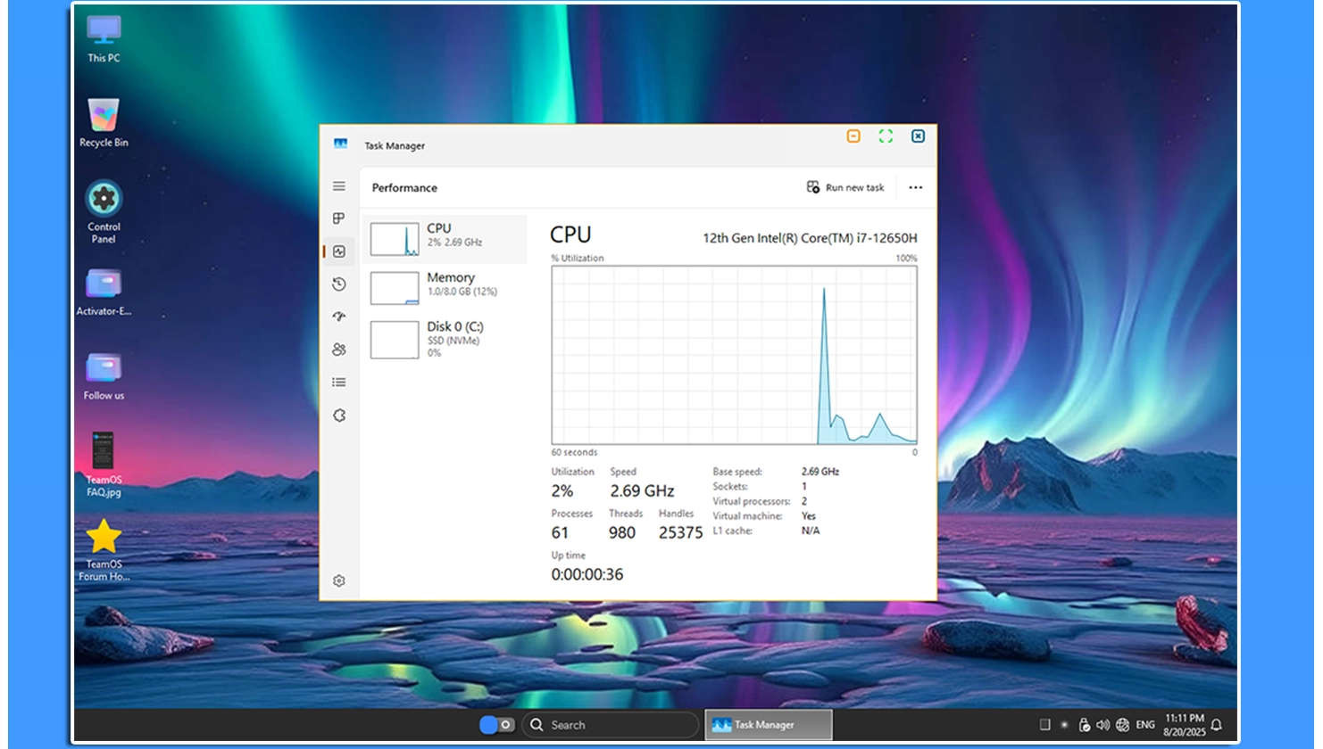Select the Memory performance item

pyautogui.click(x=446, y=287)
